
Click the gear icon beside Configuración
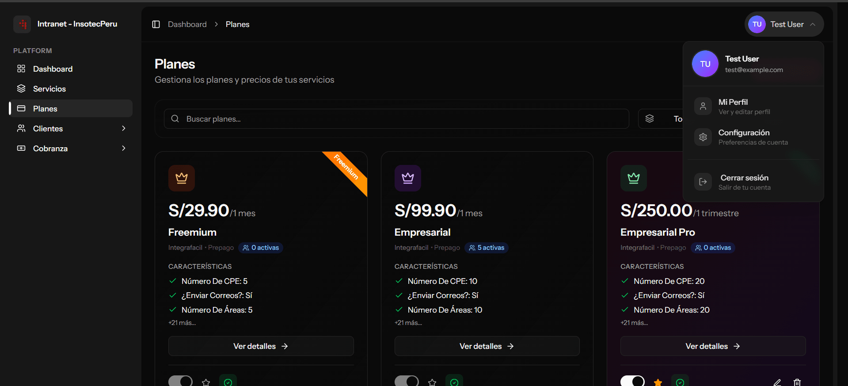coord(703,137)
